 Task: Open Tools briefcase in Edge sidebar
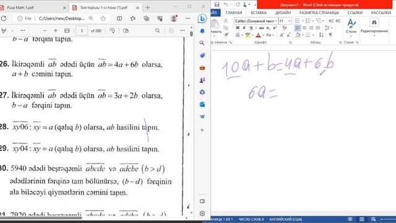pos(202,68)
